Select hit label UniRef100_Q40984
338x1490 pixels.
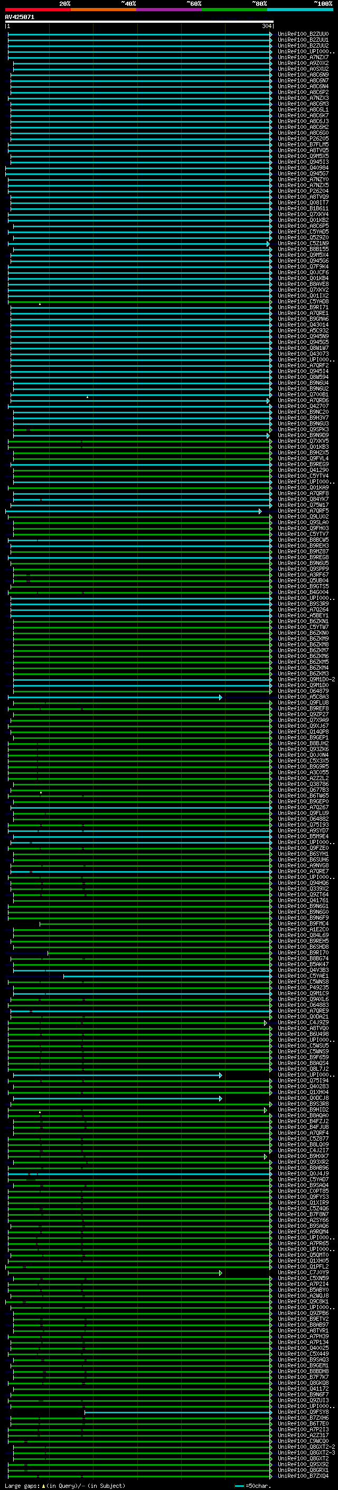303,168
